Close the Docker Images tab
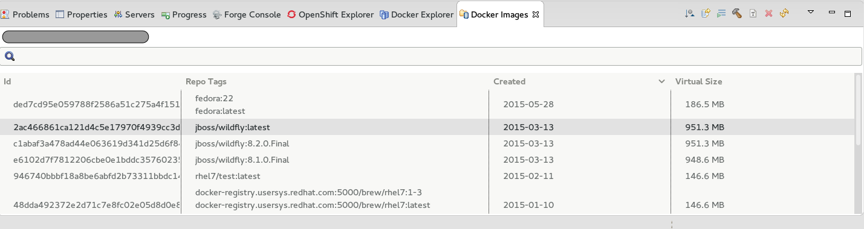 pos(535,14)
